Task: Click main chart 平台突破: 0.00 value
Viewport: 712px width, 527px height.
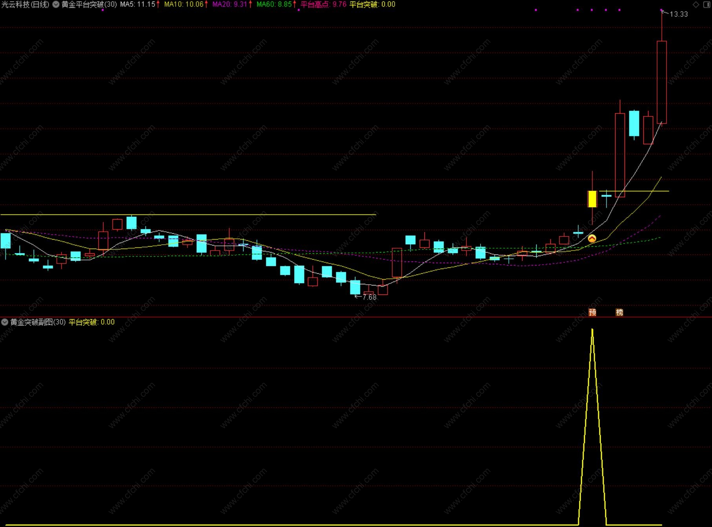Action: pos(372,5)
